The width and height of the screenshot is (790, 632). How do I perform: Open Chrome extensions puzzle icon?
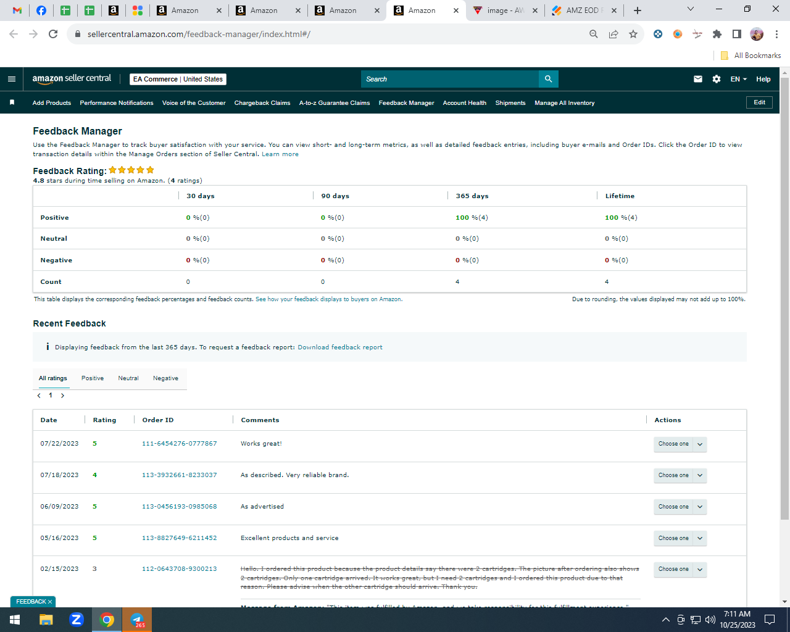coord(717,34)
